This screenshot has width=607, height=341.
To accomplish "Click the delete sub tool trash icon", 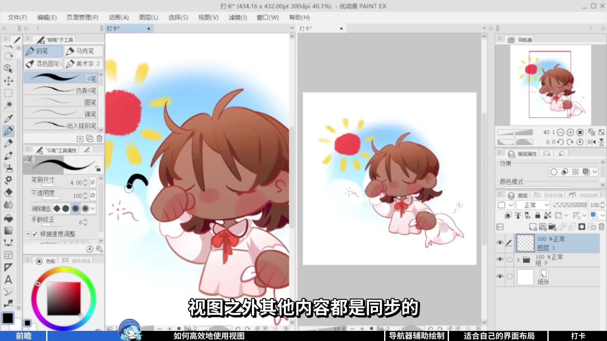I will click(x=99, y=139).
